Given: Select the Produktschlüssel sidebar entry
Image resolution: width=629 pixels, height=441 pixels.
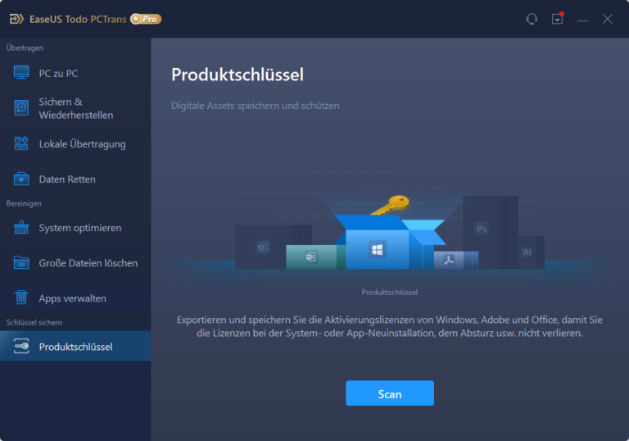Looking at the screenshot, I should [x=75, y=346].
